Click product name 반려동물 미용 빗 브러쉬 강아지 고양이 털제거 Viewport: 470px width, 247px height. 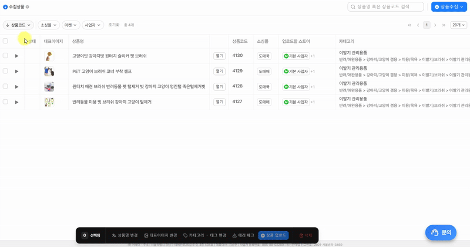[112, 102]
